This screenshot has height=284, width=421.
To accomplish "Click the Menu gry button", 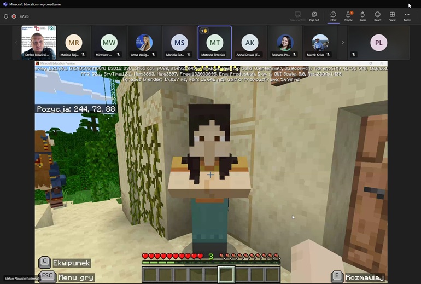I will [76, 277].
